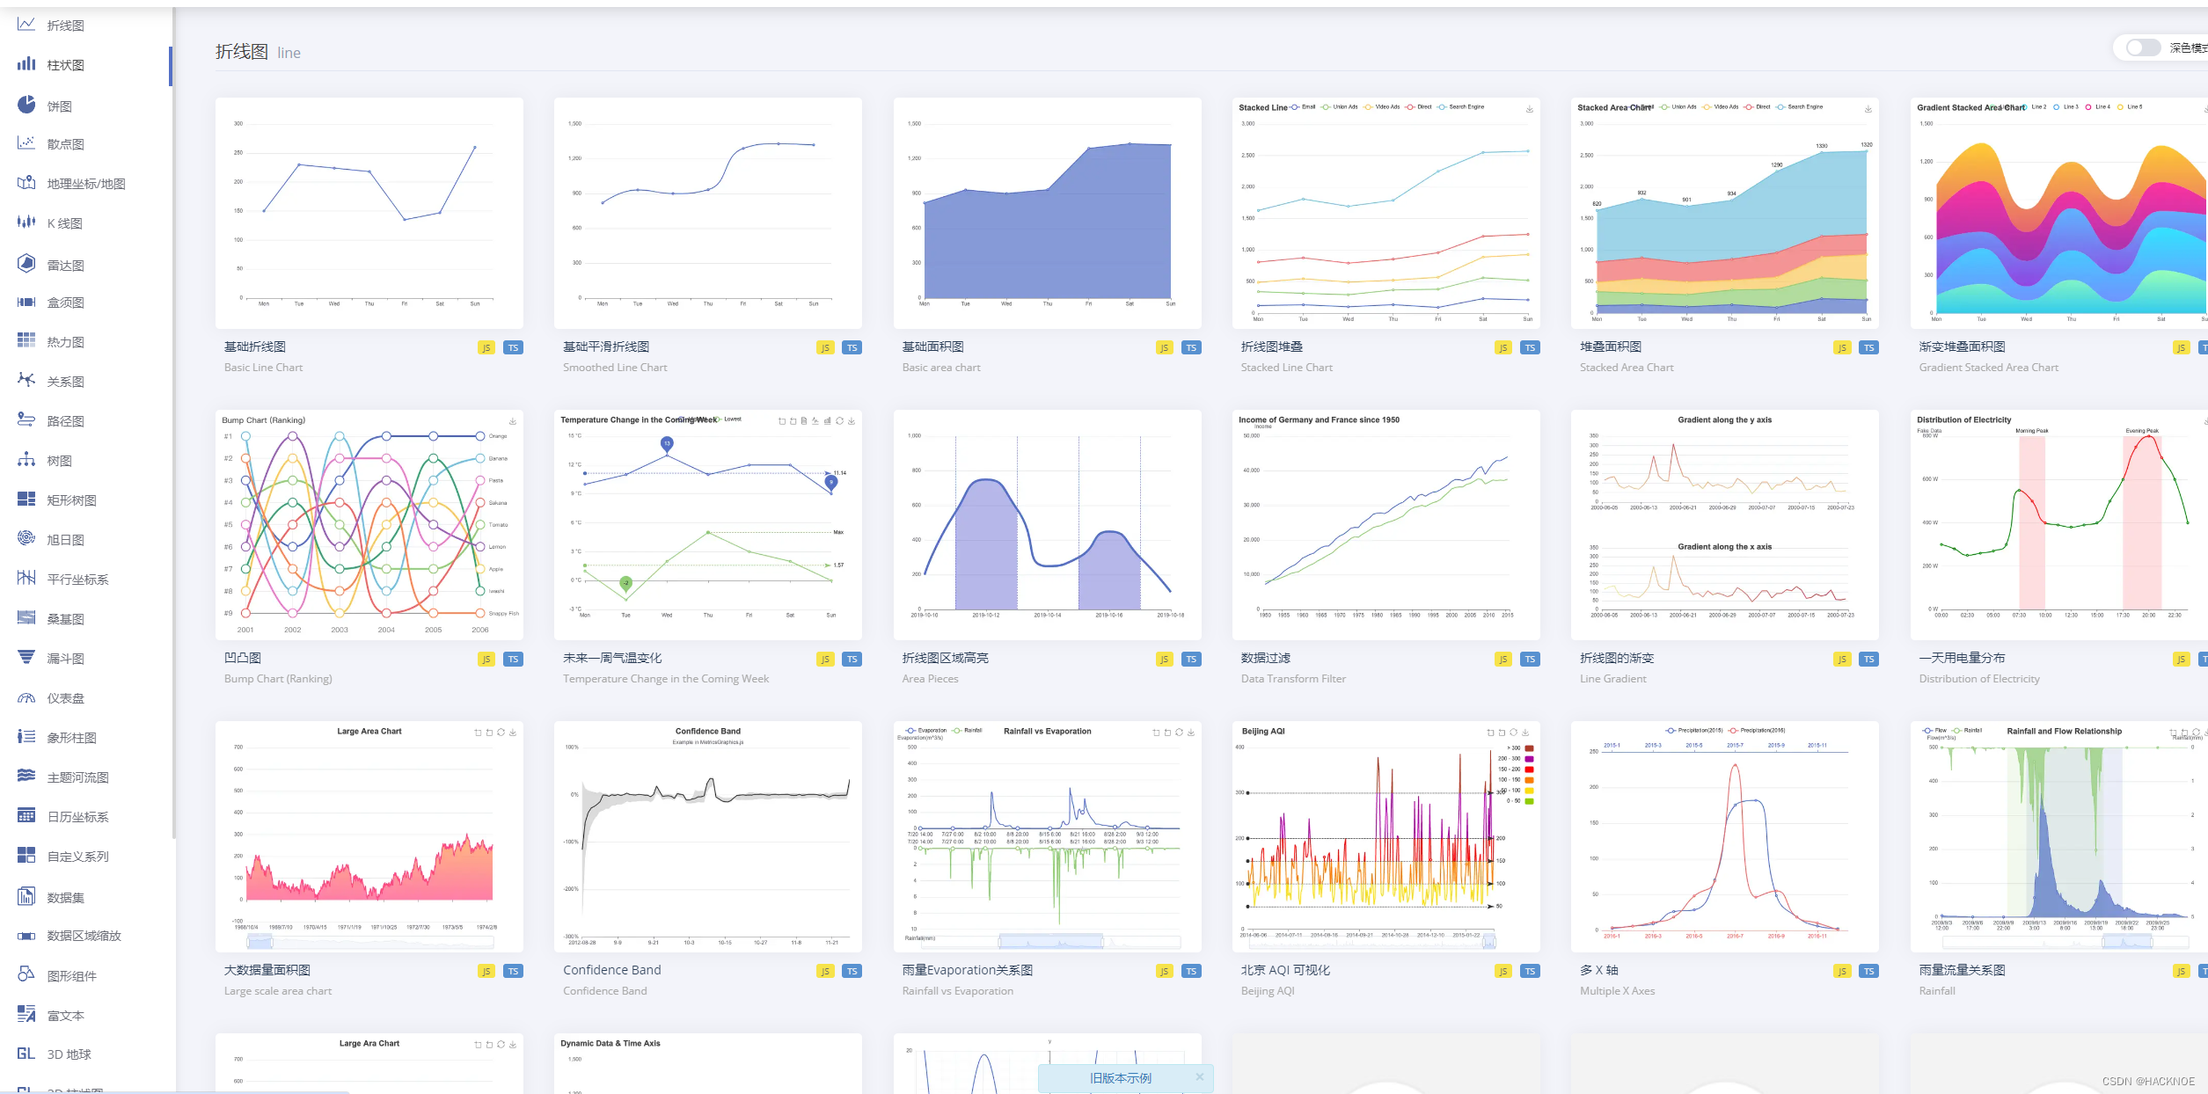Click TS button for 数据过滤
Viewport: 2208px width, 1094px height.
point(1530,659)
